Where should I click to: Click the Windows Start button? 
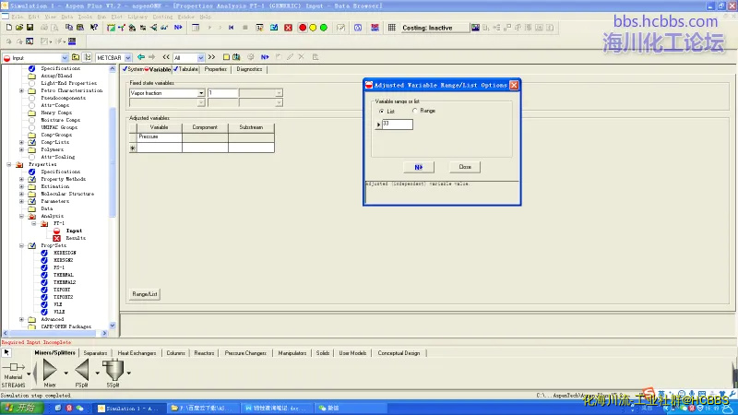pos(22,408)
